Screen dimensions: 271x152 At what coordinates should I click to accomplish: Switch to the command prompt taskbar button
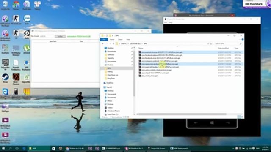[112, 149]
